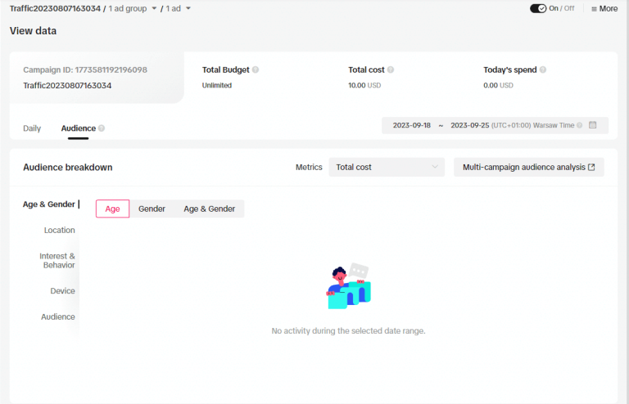The image size is (629, 404).
Task: Open the More menu
Action: 604,8
